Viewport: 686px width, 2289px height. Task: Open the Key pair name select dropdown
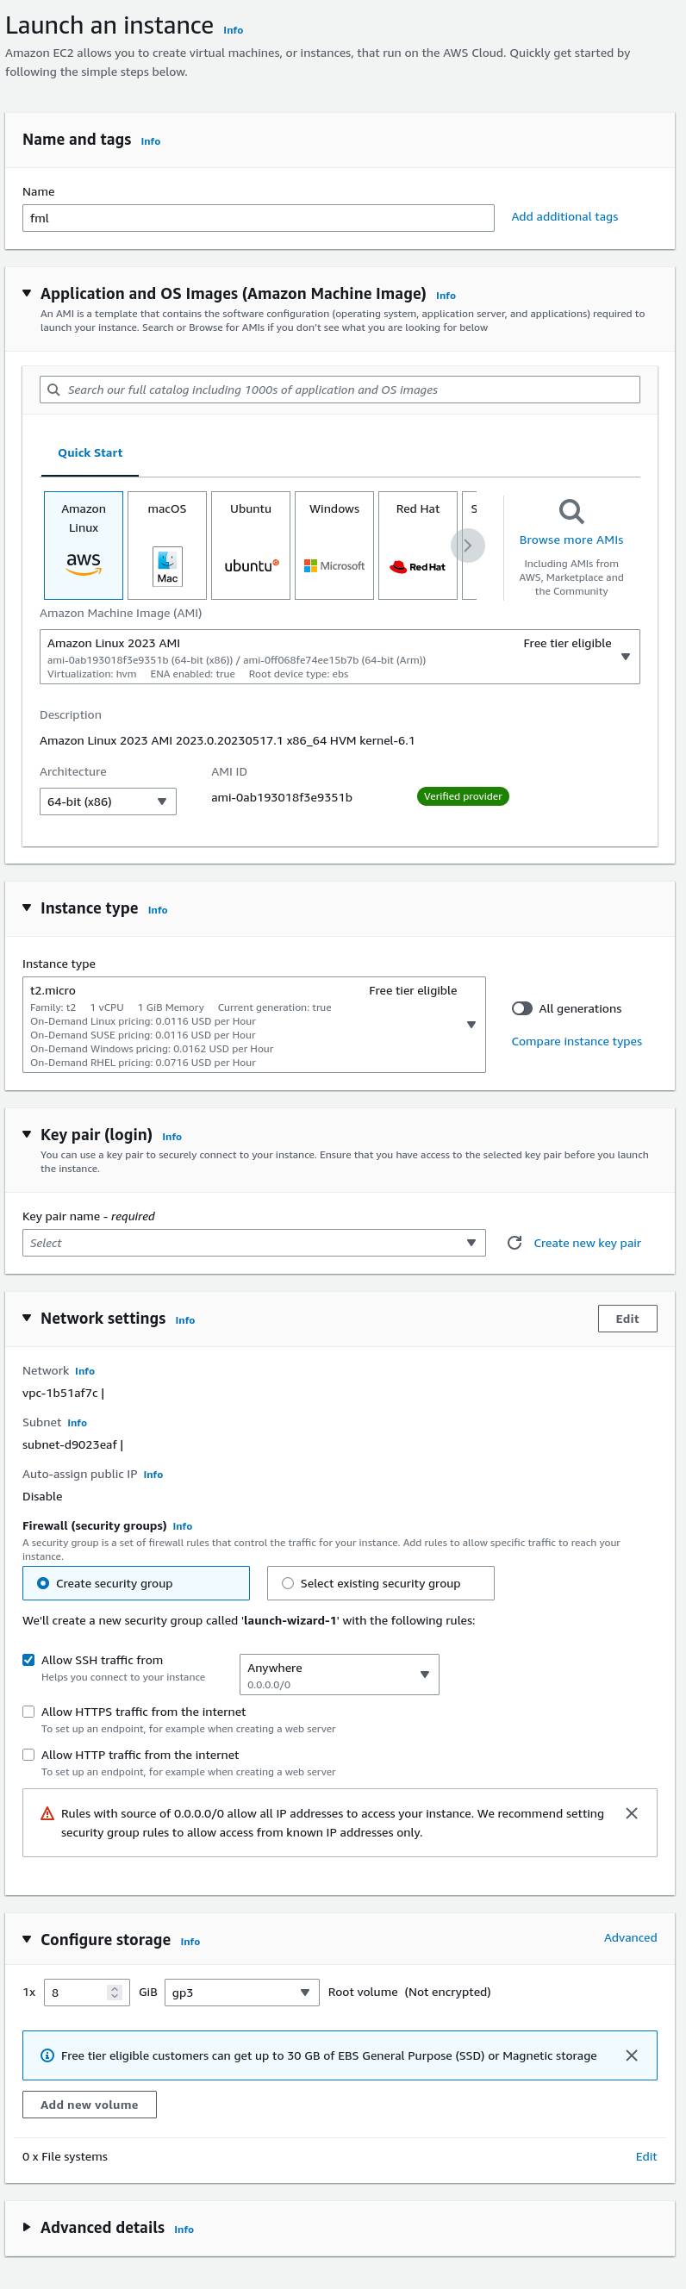pos(253,1242)
